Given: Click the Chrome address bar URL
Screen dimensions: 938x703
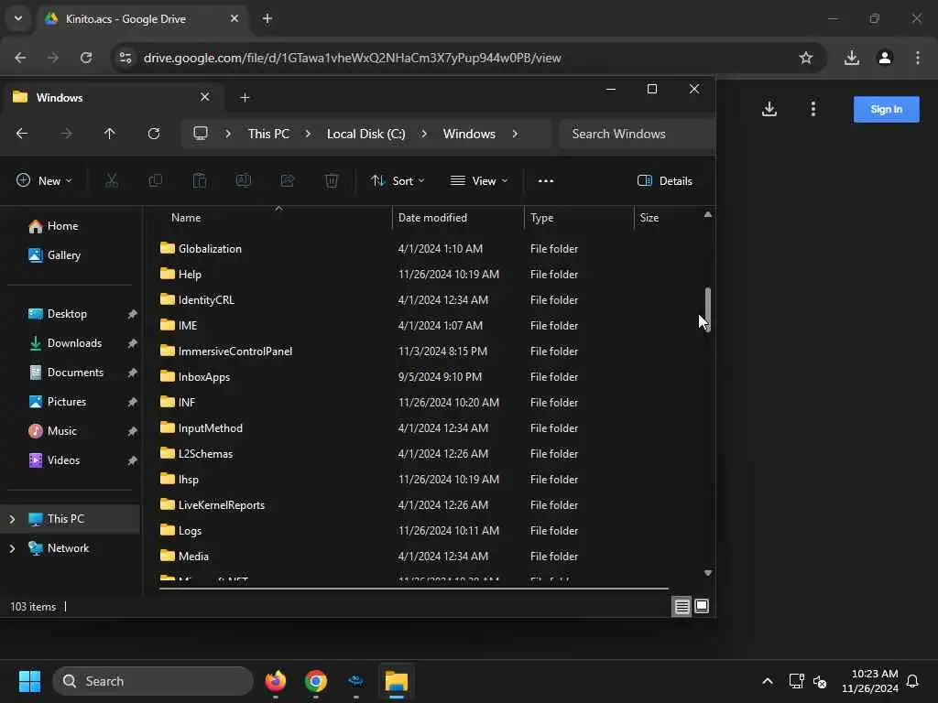Looking at the screenshot, I should pyautogui.click(x=353, y=58).
